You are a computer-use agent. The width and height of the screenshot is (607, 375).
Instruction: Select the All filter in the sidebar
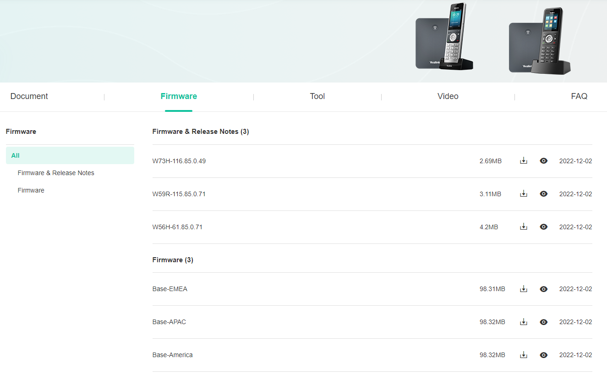pos(15,155)
